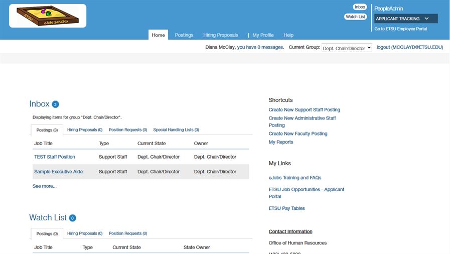
Task: Open the ETSU Pay Tables link
Action: coord(286,208)
